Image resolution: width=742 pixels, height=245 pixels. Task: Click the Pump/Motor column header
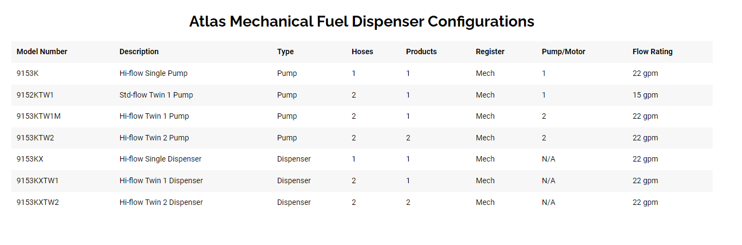coord(563,51)
